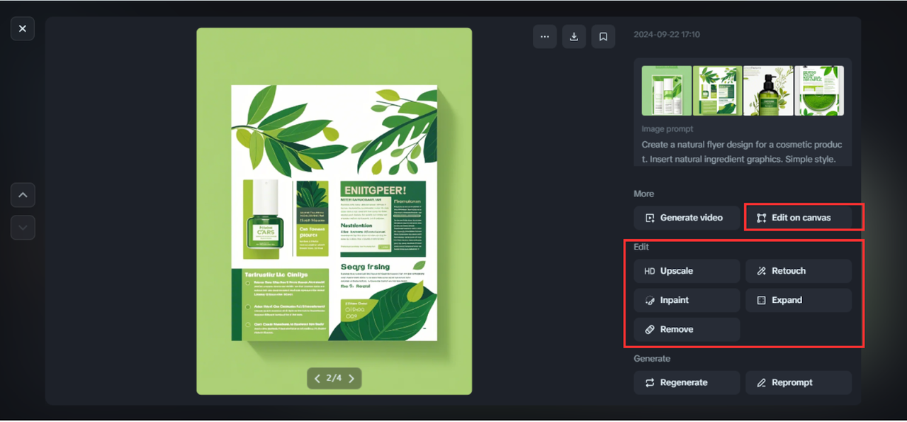The width and height of the screenshot is (907, 422).
Task: Go to next generation with down arrow
Action: pos(23,227)
